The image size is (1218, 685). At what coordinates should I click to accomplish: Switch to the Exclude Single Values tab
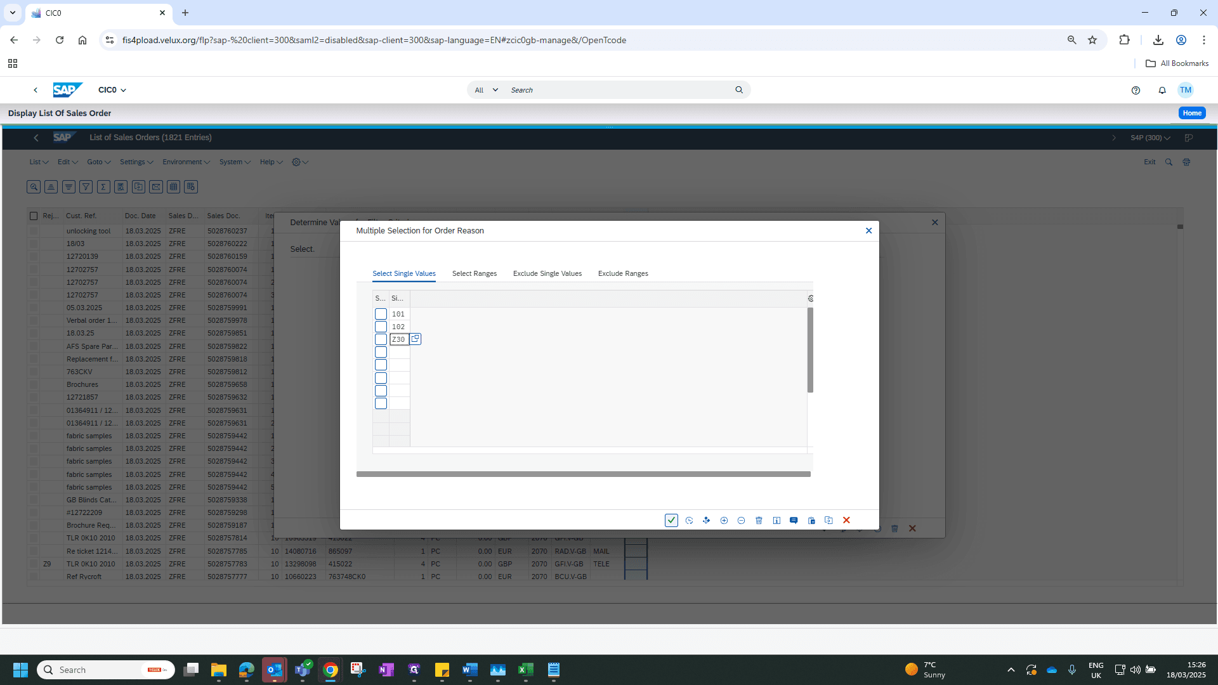click(x=547, y=273)
